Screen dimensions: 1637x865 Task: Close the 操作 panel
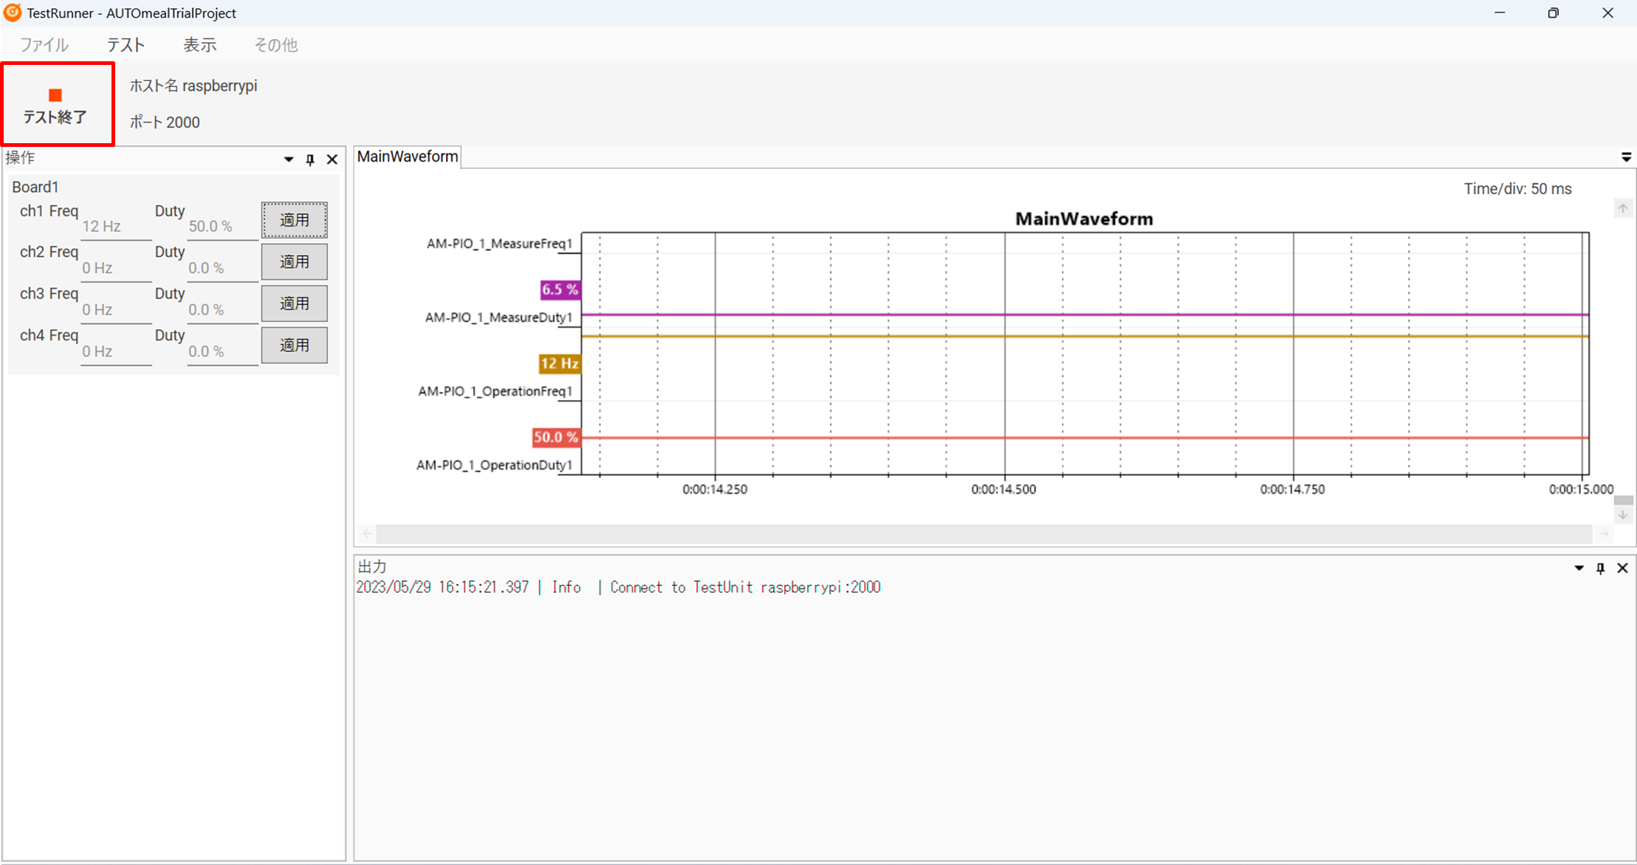tap(332, 159)
